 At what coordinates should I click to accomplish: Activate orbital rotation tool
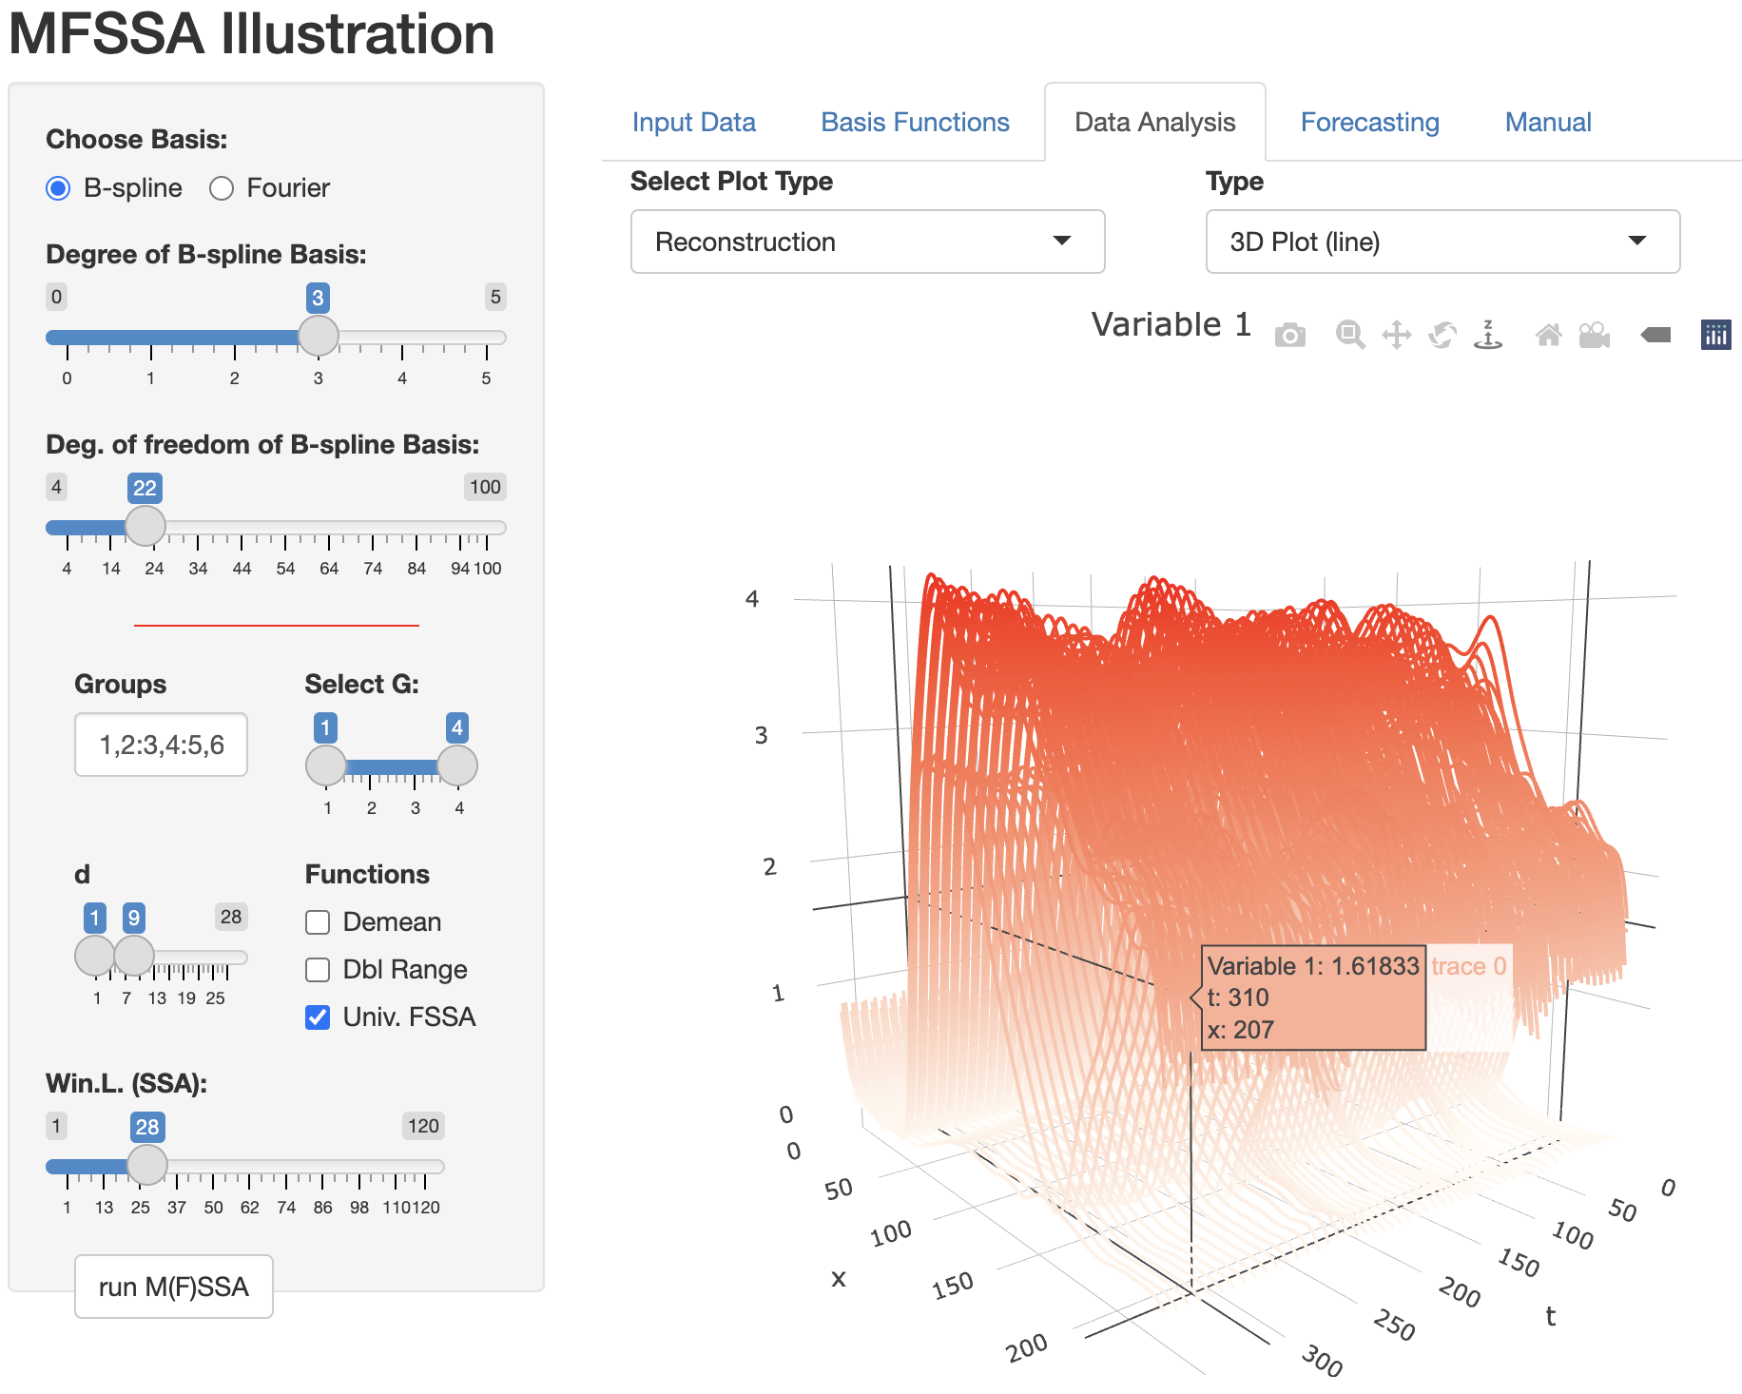pos(1442,335)
